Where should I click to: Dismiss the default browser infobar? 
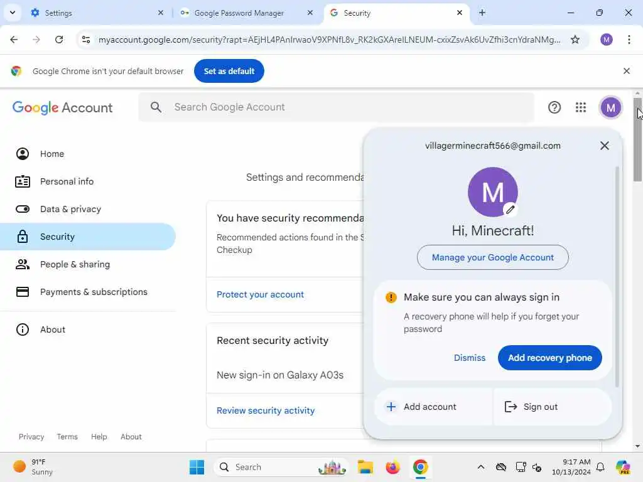[x=626, y=71]
